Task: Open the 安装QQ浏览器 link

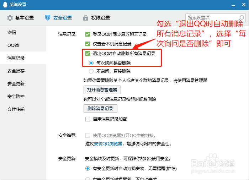Action: coord(108,144)
